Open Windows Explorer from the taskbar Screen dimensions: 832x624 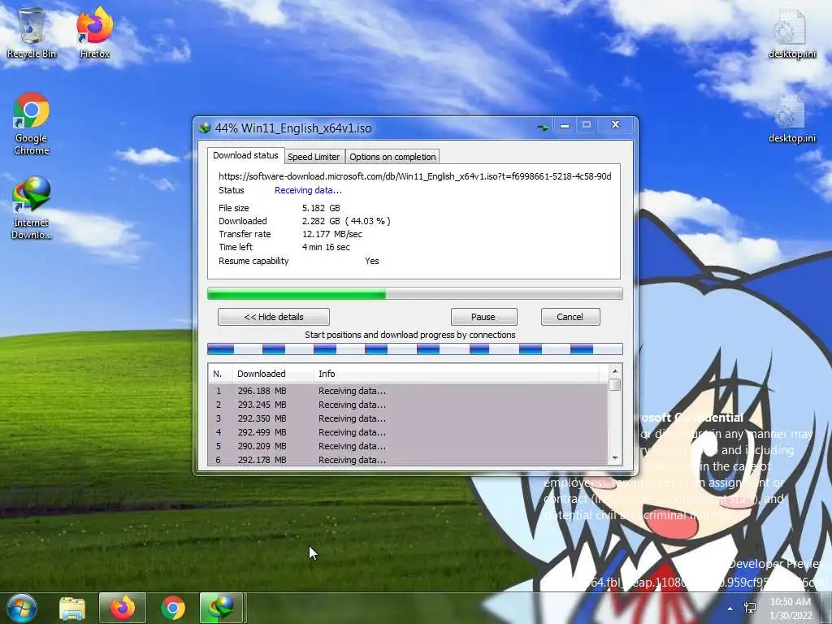pos(72,609)
